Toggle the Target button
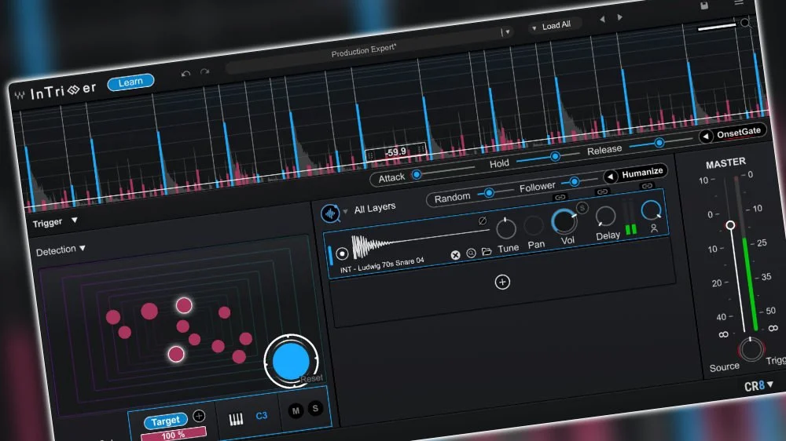The height and width of the screenshot is (441, 786). 165,421
